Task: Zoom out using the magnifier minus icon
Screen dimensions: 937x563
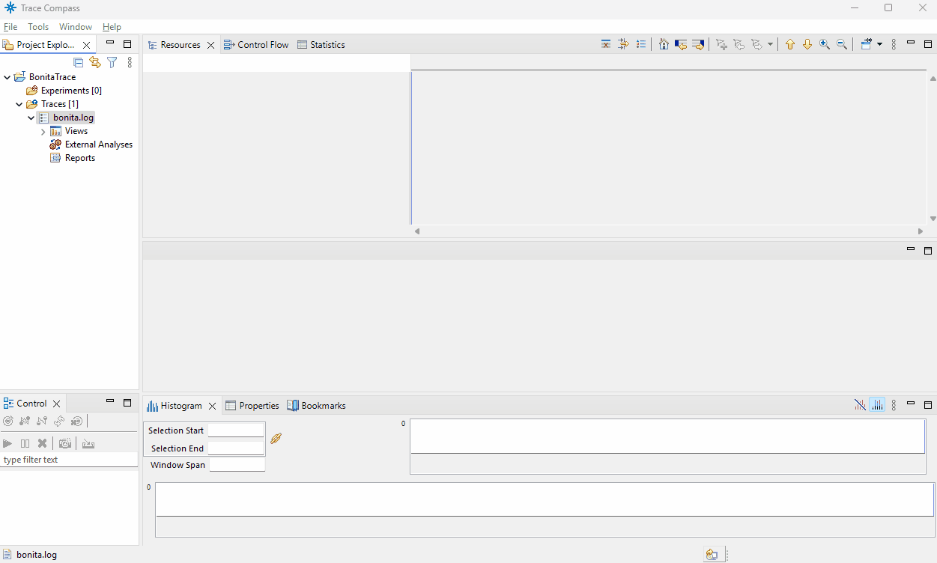Action: click(842, 45)
